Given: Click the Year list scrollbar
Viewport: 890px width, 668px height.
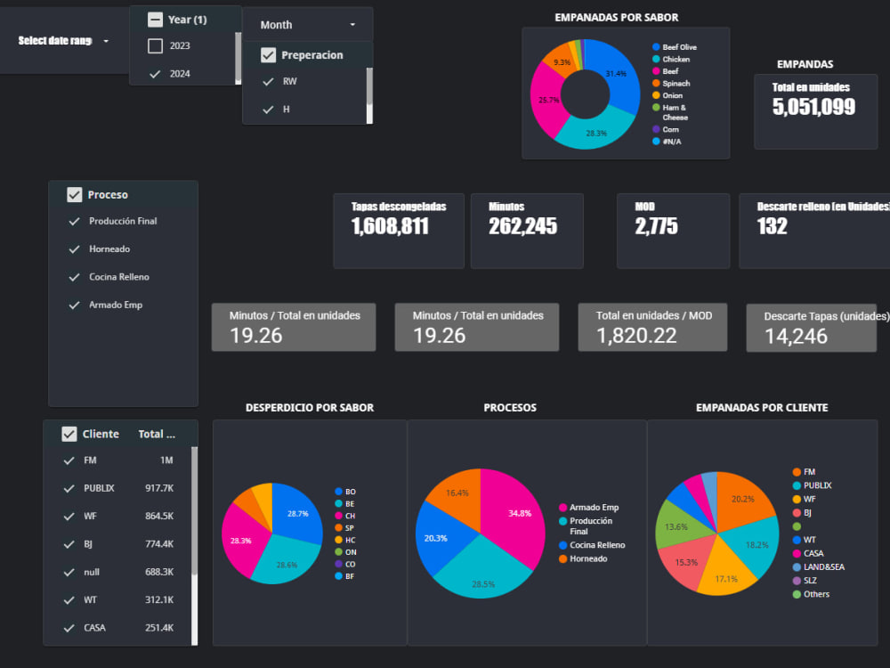Looking at the screenshot, I should [x=238, y=58].
